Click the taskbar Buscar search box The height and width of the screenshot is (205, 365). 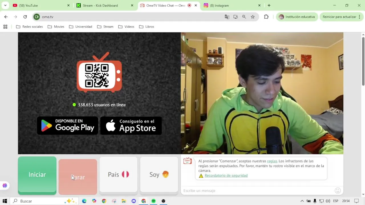tap(44, 201)
